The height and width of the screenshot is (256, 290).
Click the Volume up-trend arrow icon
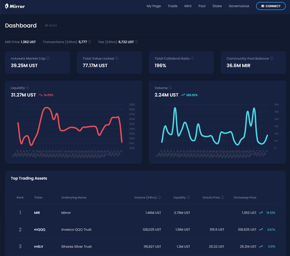(183, 95)
